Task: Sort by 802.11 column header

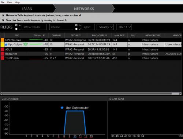Action: (x=134, y=35)
